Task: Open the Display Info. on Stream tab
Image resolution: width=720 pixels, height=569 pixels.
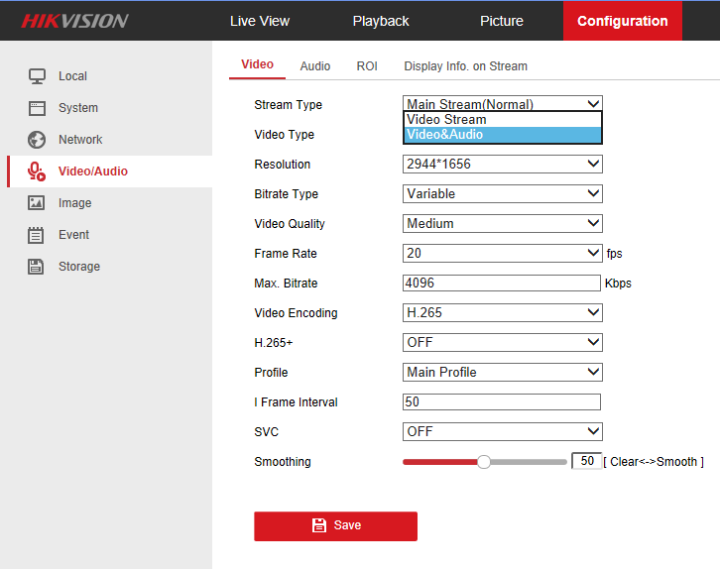Action: click(x=465, y=66)
